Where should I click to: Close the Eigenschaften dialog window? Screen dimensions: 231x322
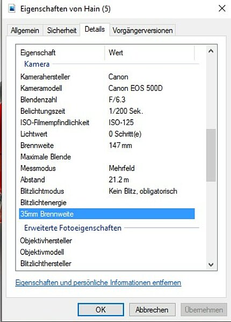(222, 9)
